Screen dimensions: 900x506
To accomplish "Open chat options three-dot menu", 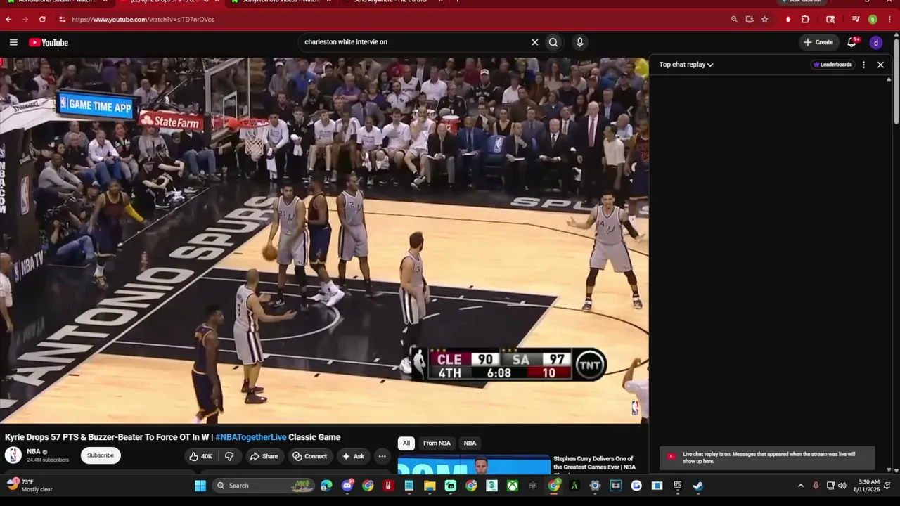I will tap(863, 65).
